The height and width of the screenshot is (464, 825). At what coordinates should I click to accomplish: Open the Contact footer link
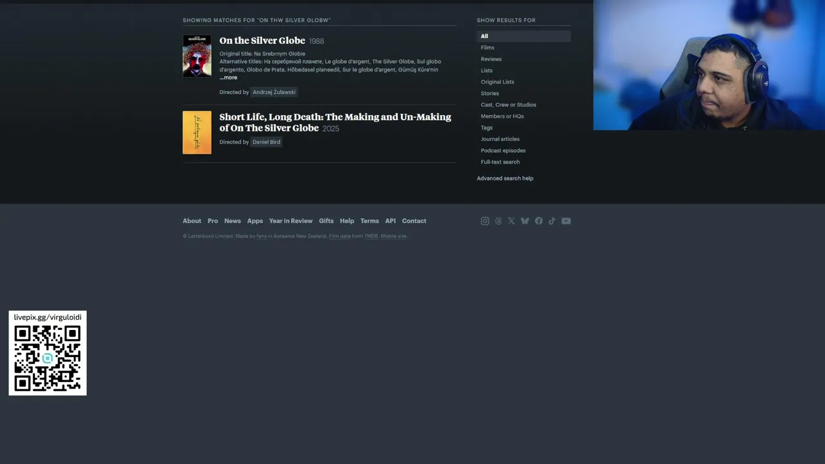pos(414,221)
